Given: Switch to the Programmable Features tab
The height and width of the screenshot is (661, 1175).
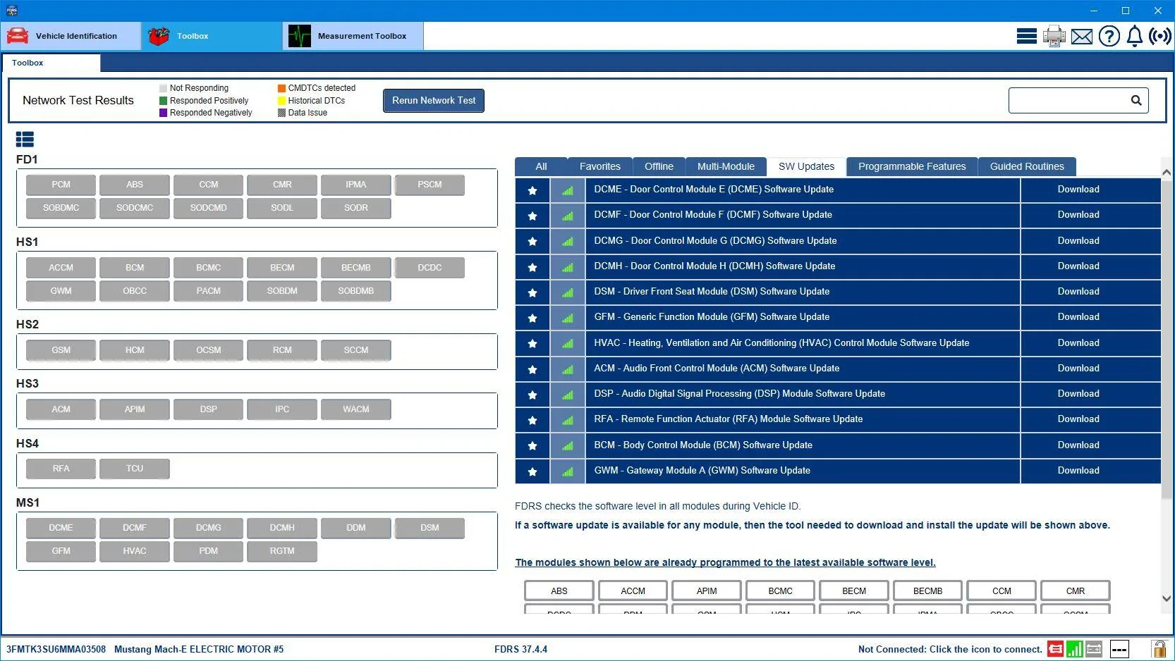Looking at the screenshot, I should [912, 167].
